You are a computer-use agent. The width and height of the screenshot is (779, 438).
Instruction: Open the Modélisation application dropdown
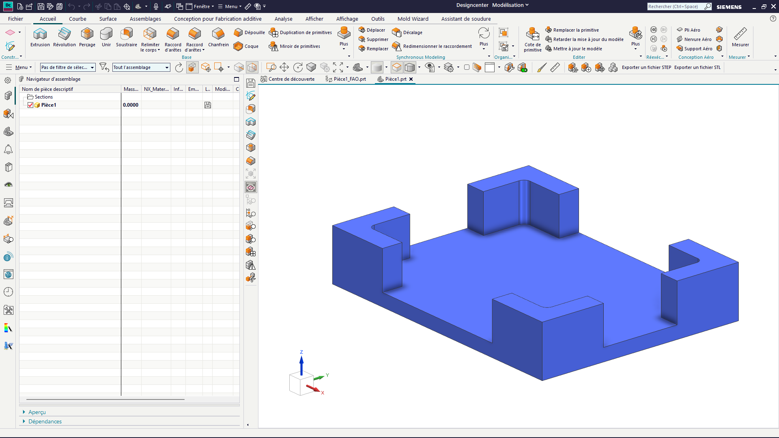(510, 5)
